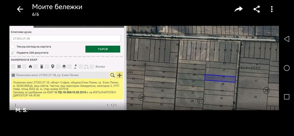This screenshot has width=294, height=136.
Task: Click circled block number 26 on map
Action: 266,91
